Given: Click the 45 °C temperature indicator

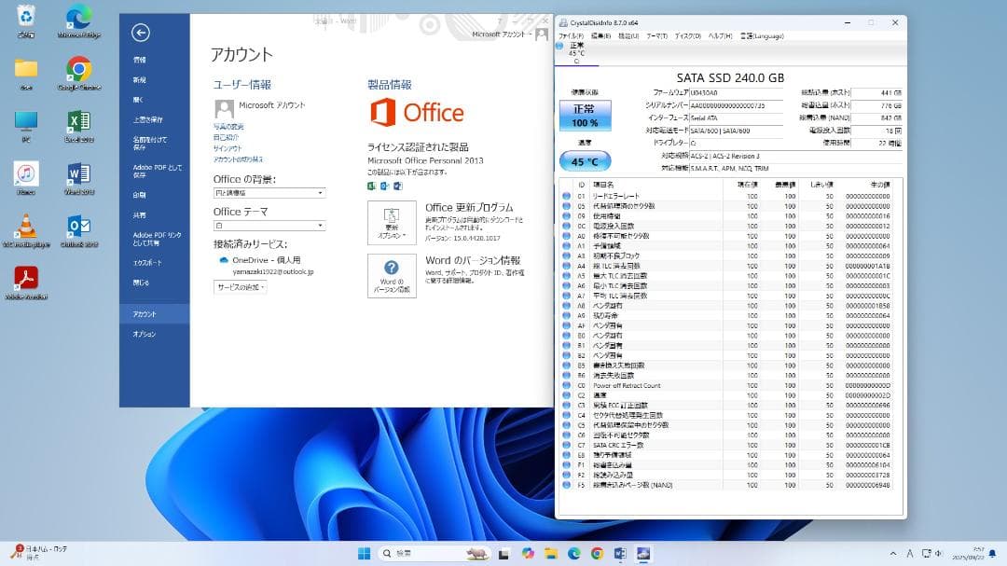Looking at the screenshot, I should coord(585,160).
